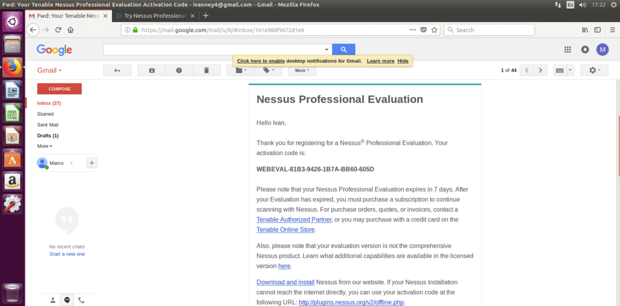Go to Firefox home page
This screenshot has width=620, height=306.
tap(70, 30)
